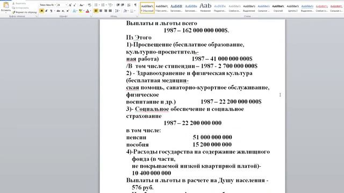The height and width of the screenshot is (193, 344).
Task: Apply the red font color
Action: [87, 11]
